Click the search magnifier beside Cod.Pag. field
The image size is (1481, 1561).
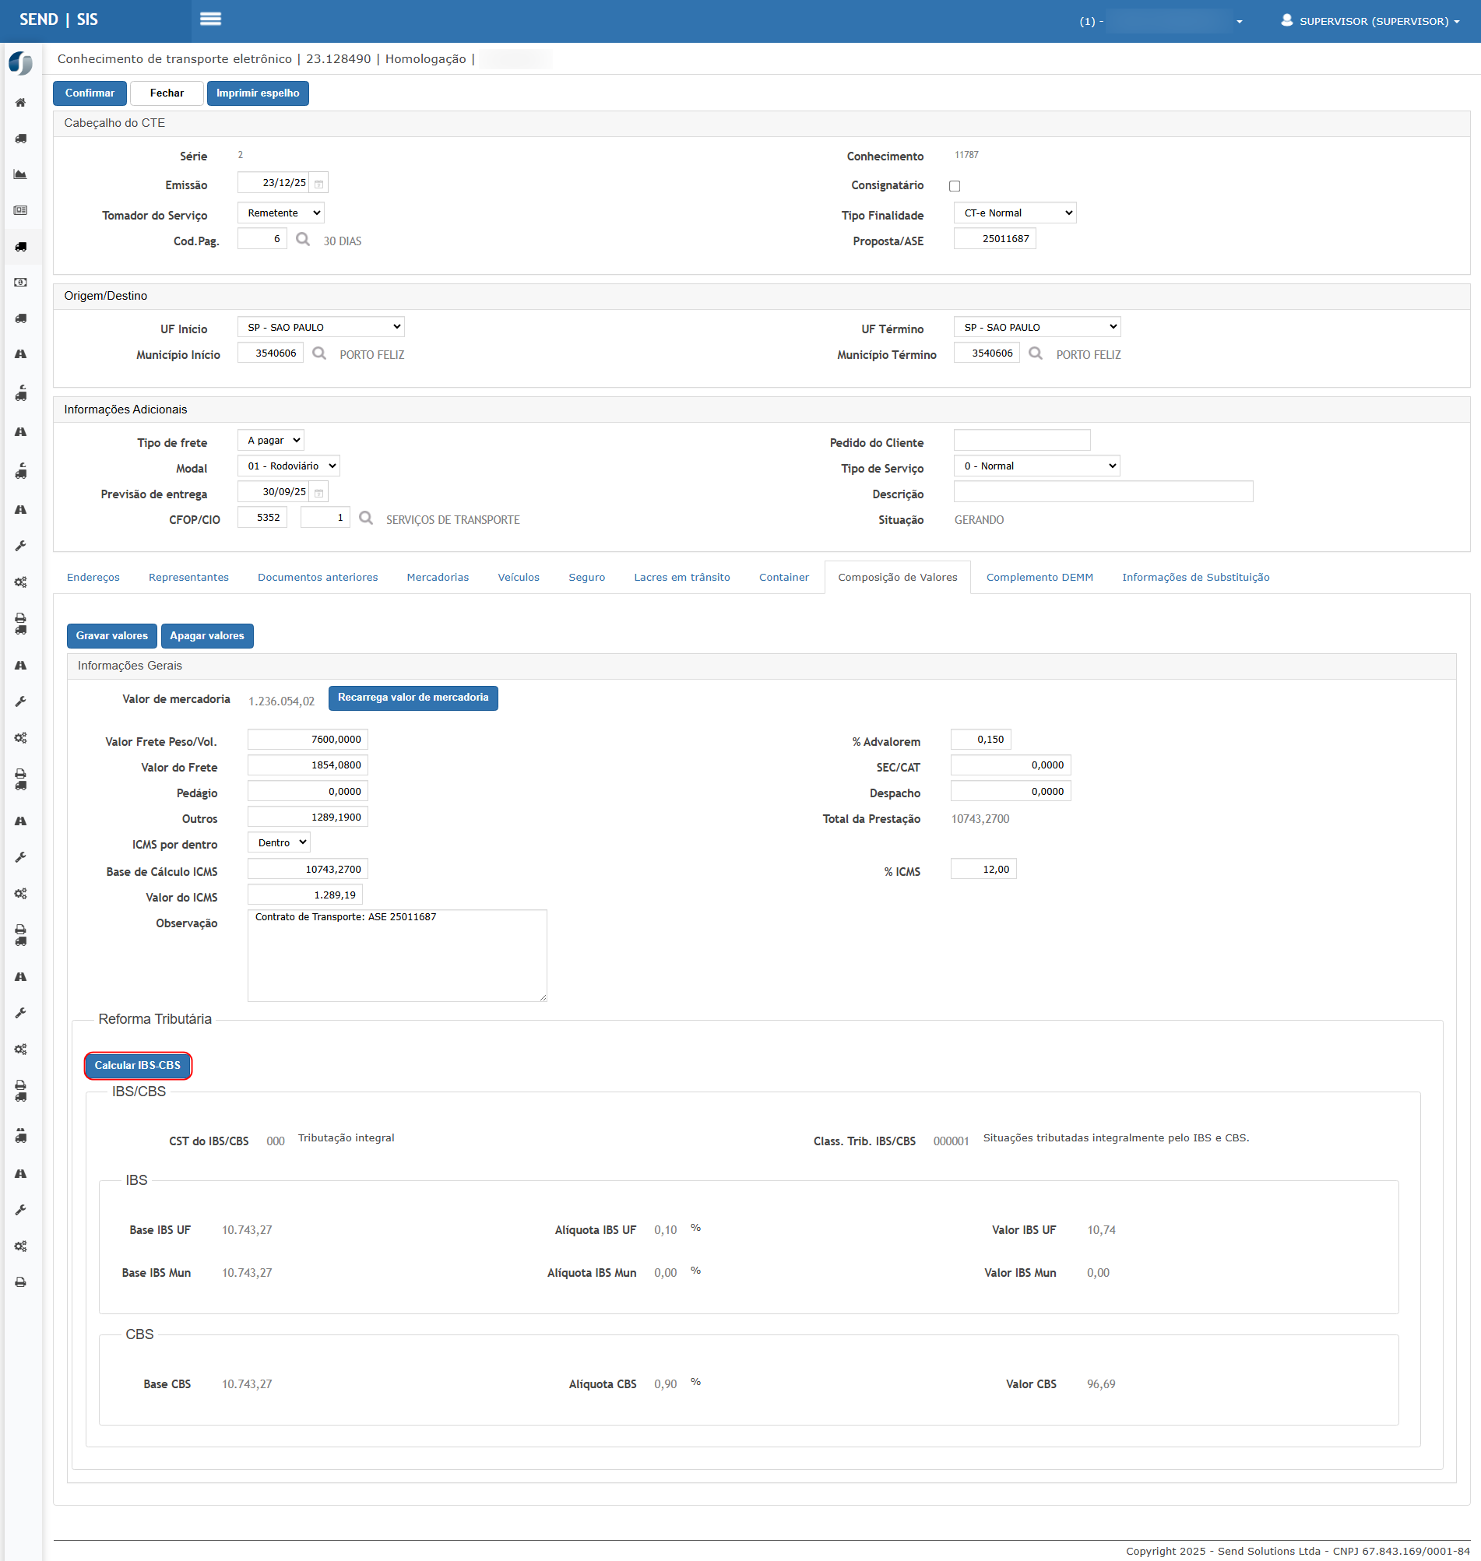[x=302, y=239]
